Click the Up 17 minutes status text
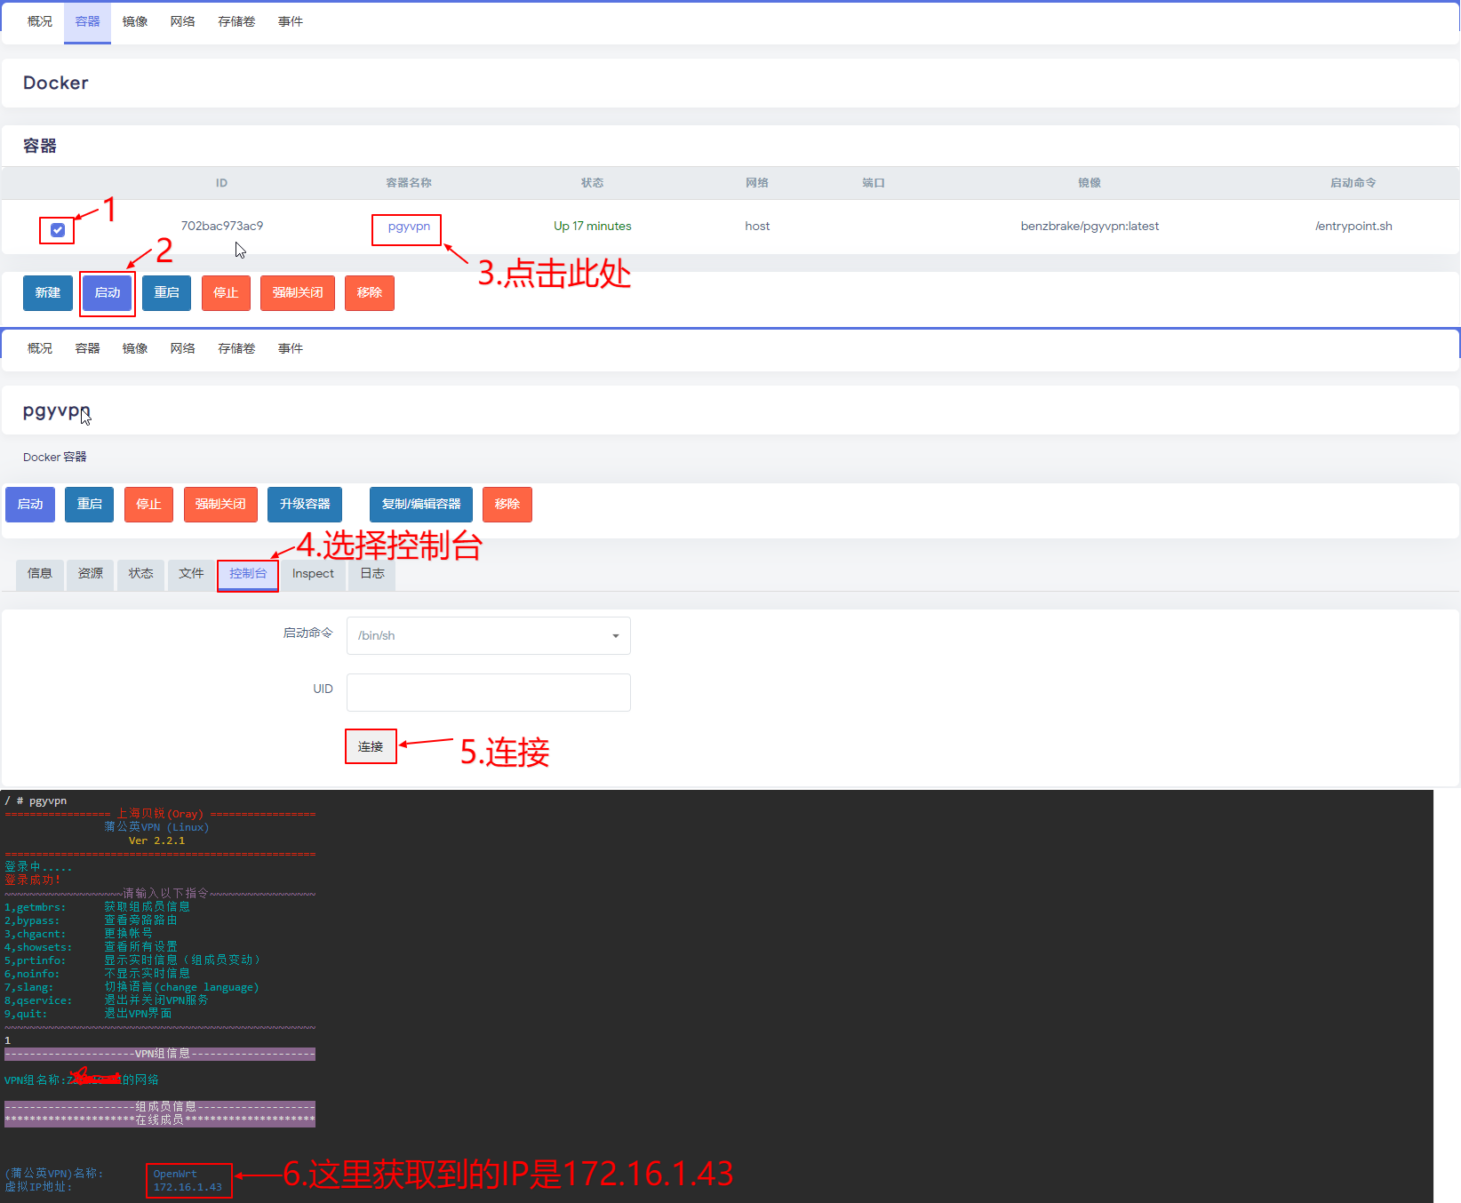The width and height of the screenshot is (1461, 1203). (593, 227)
